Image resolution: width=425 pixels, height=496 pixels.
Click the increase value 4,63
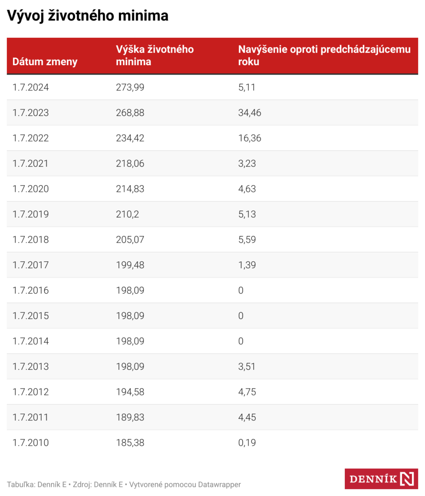coord(247,189)
